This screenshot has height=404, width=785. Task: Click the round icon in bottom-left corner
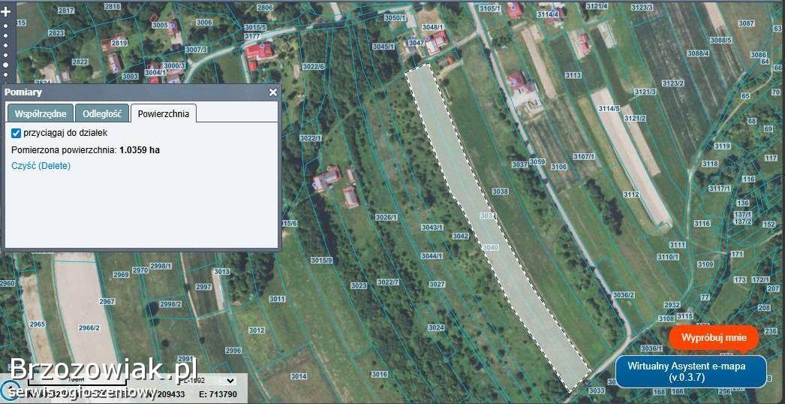[x=9, y=390]
